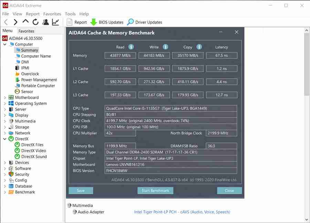
Task: Click the Refresh toolbar icon
Action: coord(35,22)
